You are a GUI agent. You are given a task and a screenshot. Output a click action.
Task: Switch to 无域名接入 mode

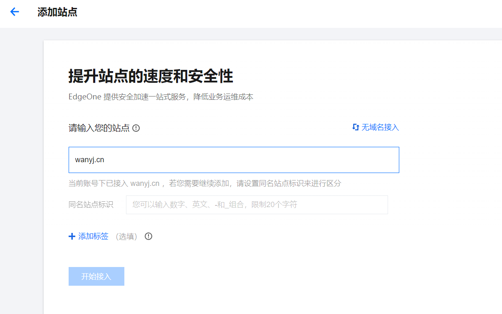coord(380,127)
